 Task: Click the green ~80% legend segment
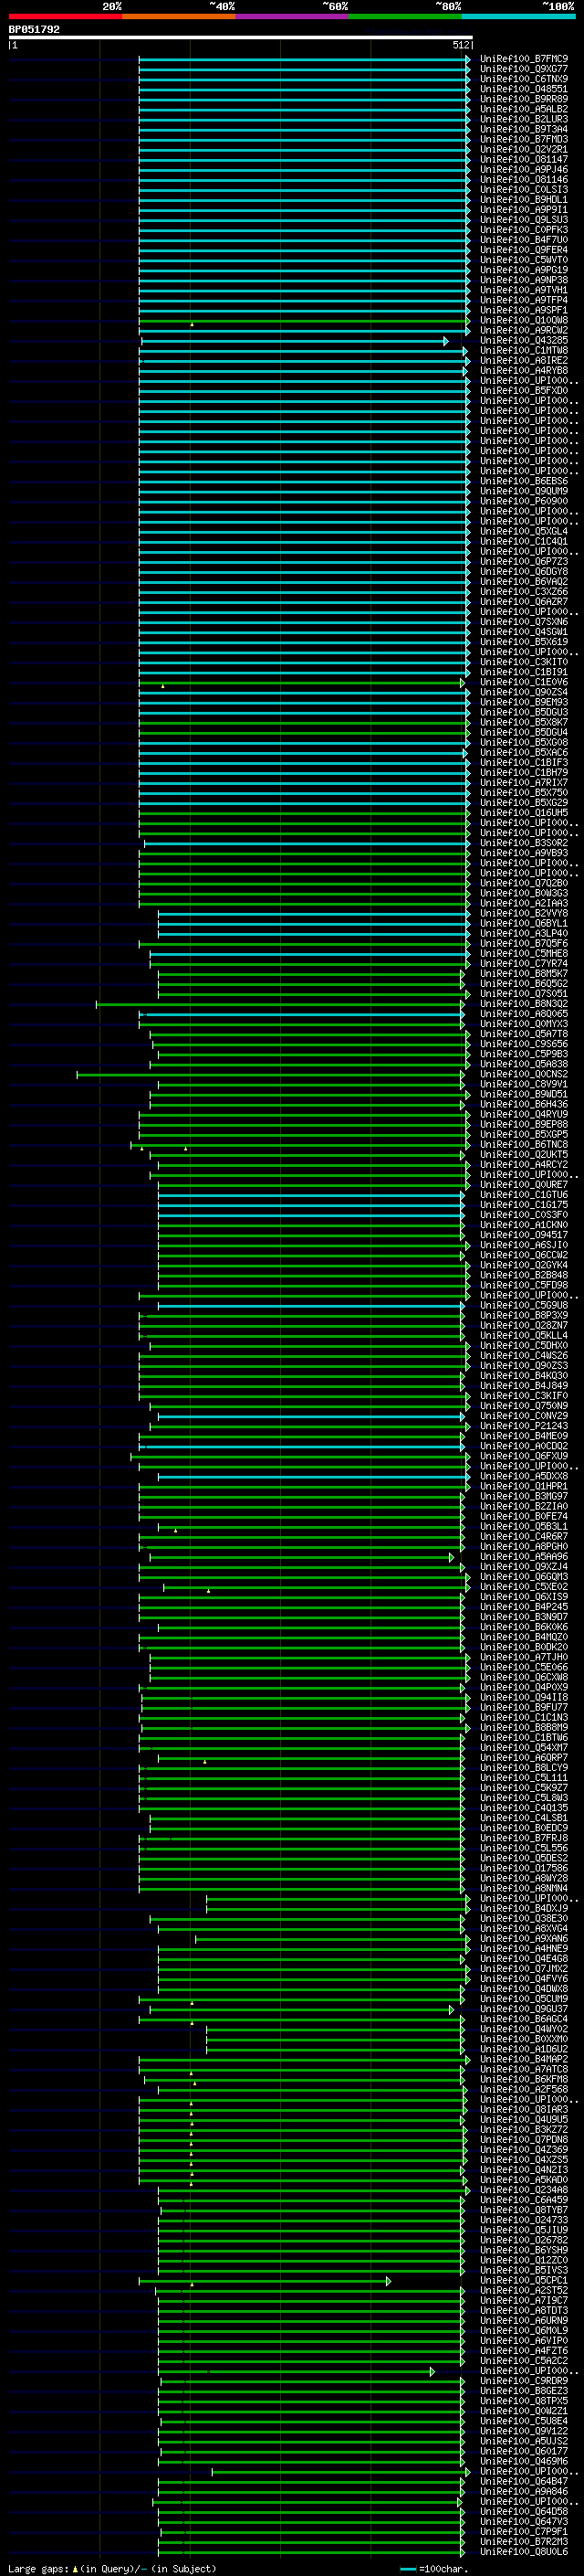[x=405, y=16]
